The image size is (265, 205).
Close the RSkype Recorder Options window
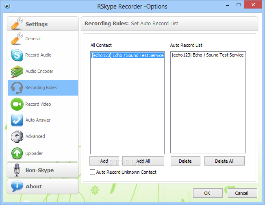(x=253, y=4)
